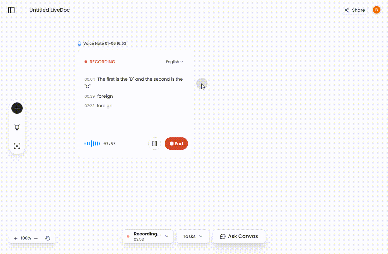Open the lightbulb suggestions tool
The image size is (388, 254).
[17, 127]
